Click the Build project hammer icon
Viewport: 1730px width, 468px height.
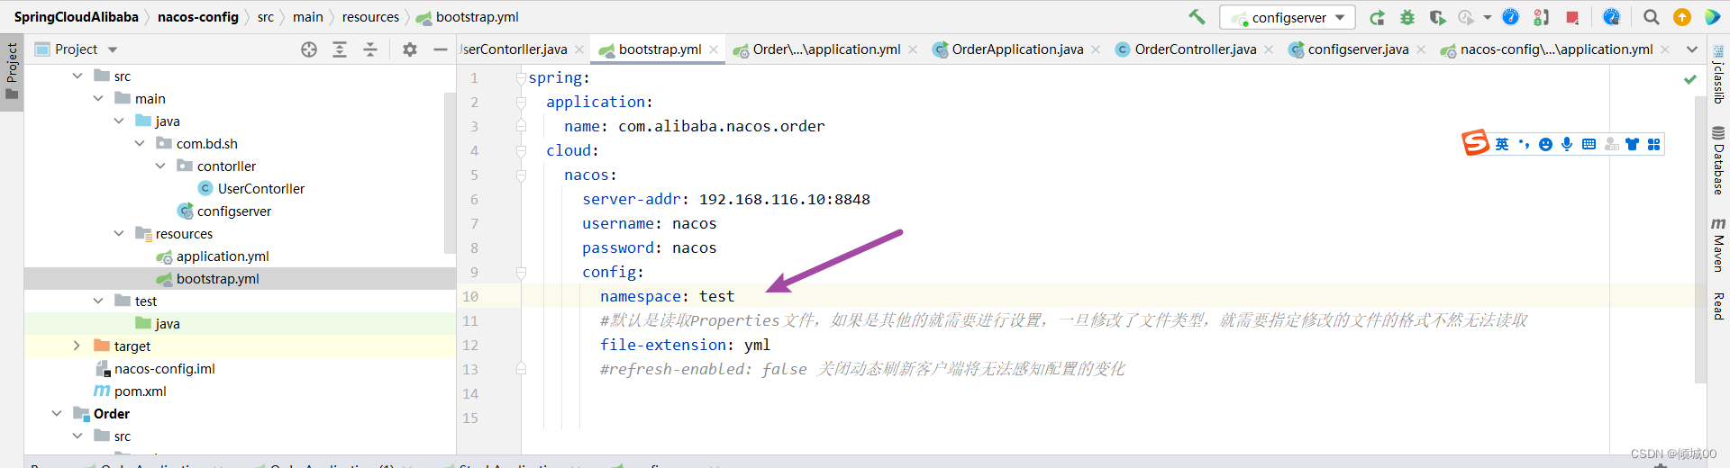pos(1197,16)
